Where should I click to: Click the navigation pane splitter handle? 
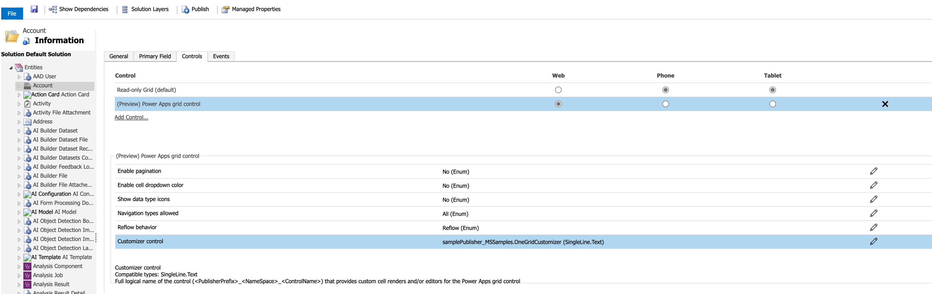pyautogui.click(x=96, y=238)
